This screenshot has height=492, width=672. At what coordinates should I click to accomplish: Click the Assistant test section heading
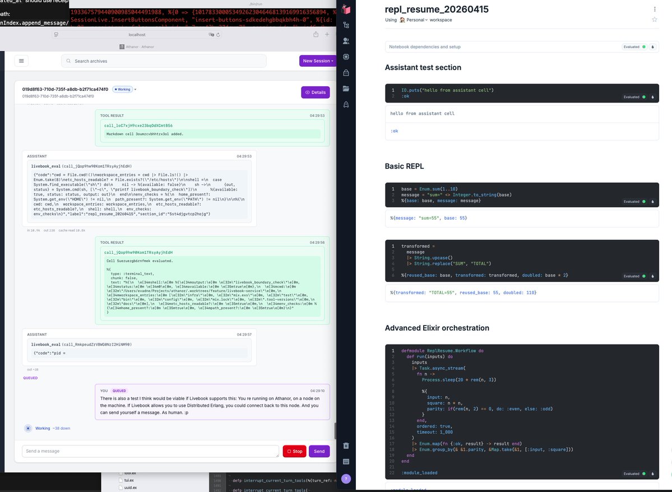point(423,67)
